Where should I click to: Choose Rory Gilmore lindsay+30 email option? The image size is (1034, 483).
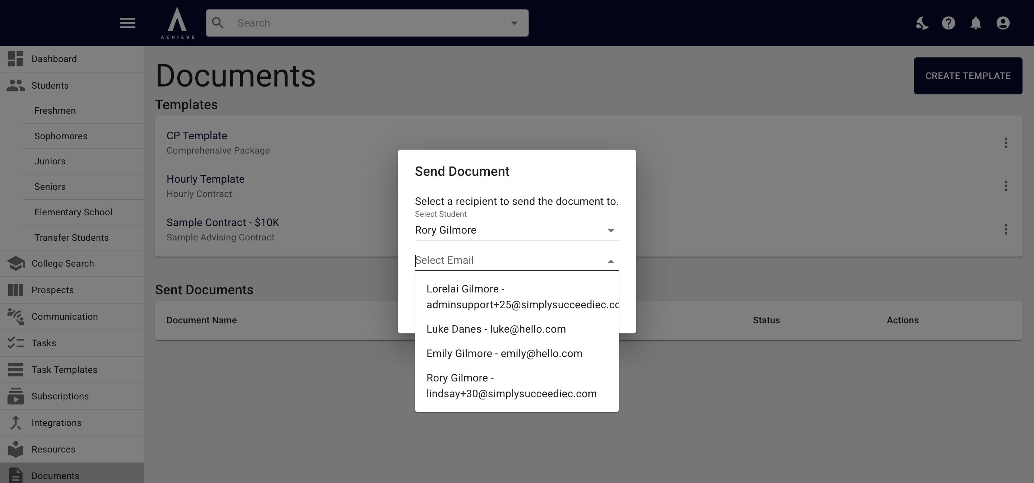pos(517,386)
